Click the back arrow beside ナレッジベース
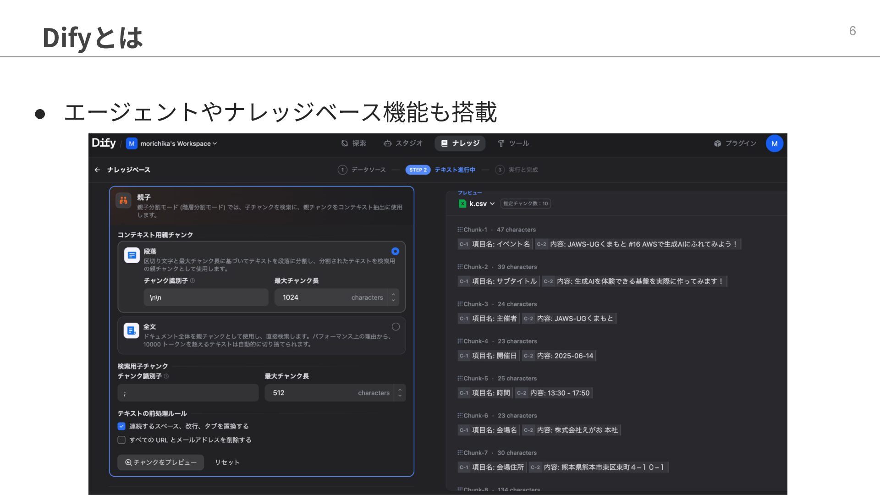Screen dimensions: 880x495 97,170
